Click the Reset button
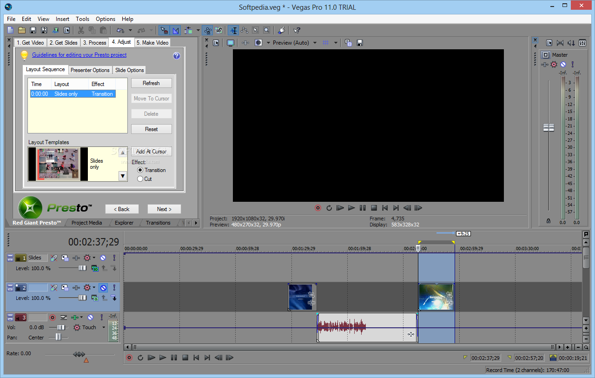This screenshot has height=378, width=595. coord(151,129)
